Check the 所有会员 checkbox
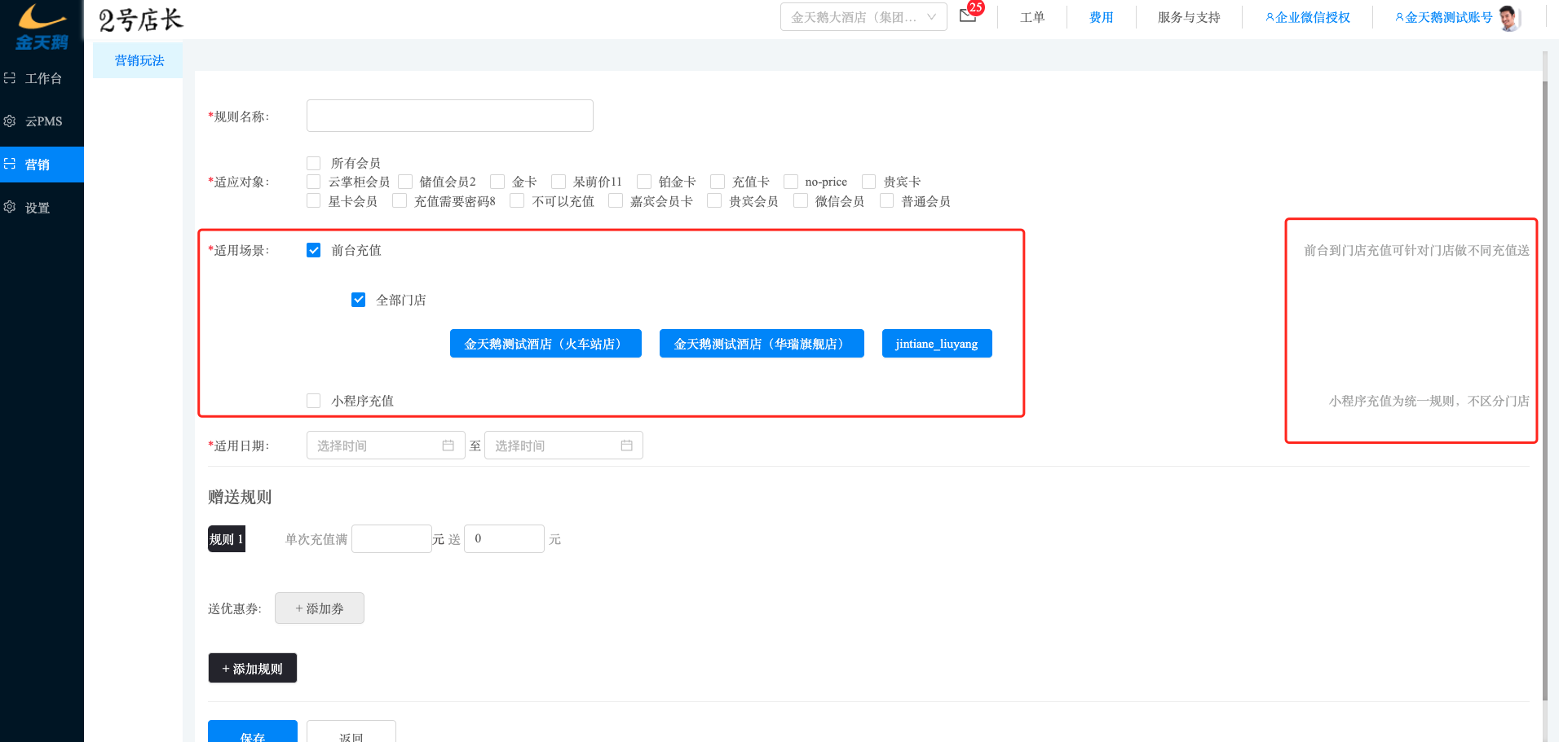This screenshot has height=742, width=1559. 314,163
